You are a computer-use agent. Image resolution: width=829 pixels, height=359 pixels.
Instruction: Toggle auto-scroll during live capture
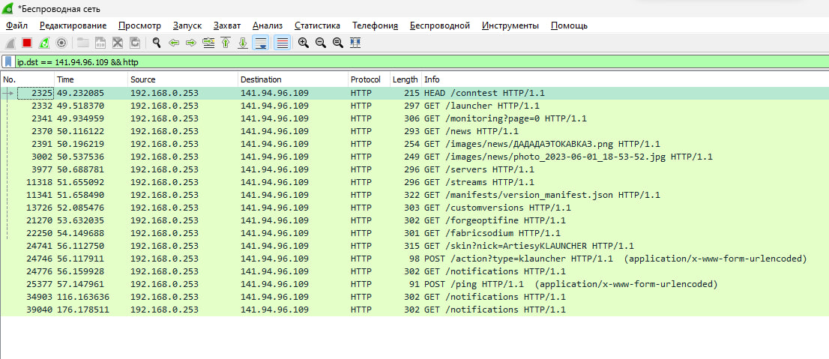(261, 43)
